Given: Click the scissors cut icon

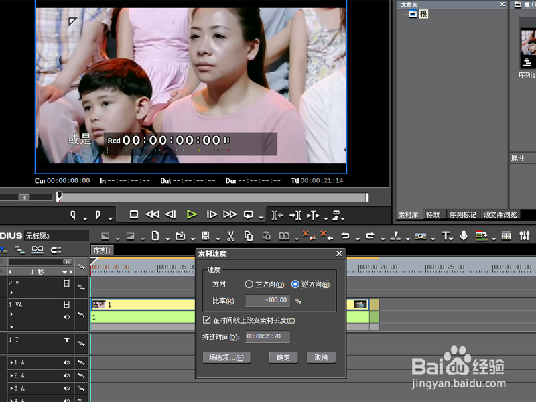Looking at the screenshot, I should (x=230, y=236).
